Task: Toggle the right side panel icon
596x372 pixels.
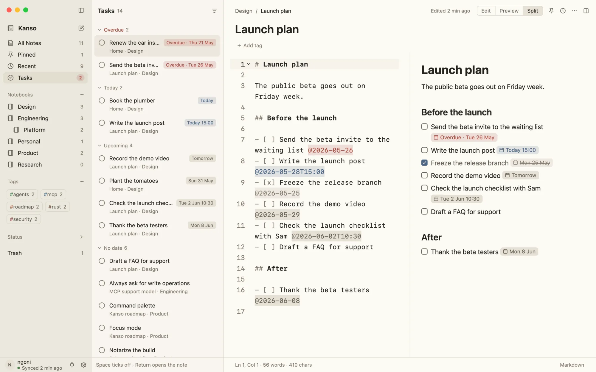Action: coord(586,11)
